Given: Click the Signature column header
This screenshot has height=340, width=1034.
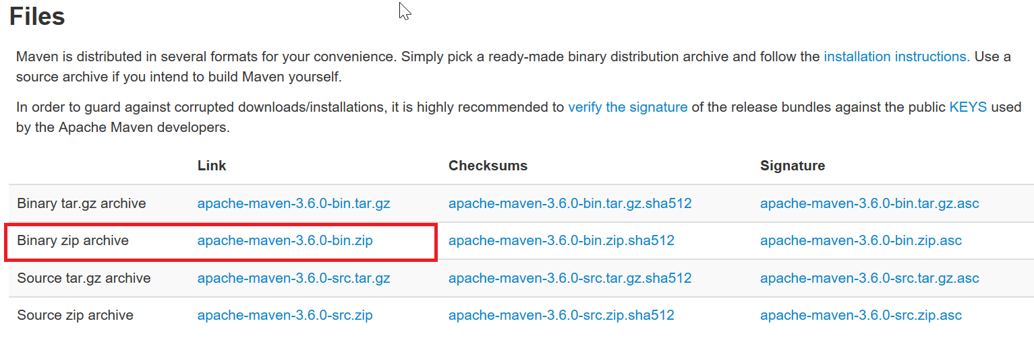Looking at the screenshot, I should (793, 166).
